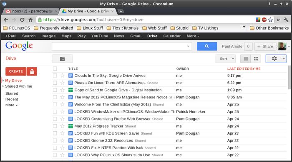Click spreadsheet icon of Copy of Send to Google Drive
This screenshot has width=292, height=162.
(70, 90)
